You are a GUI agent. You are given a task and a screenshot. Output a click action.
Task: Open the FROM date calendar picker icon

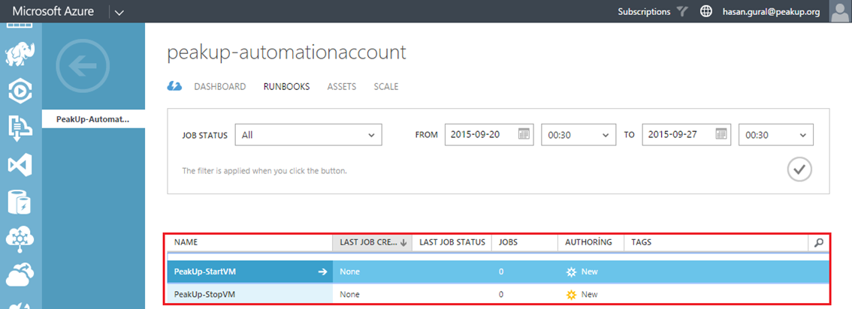(x=524, y=135)
